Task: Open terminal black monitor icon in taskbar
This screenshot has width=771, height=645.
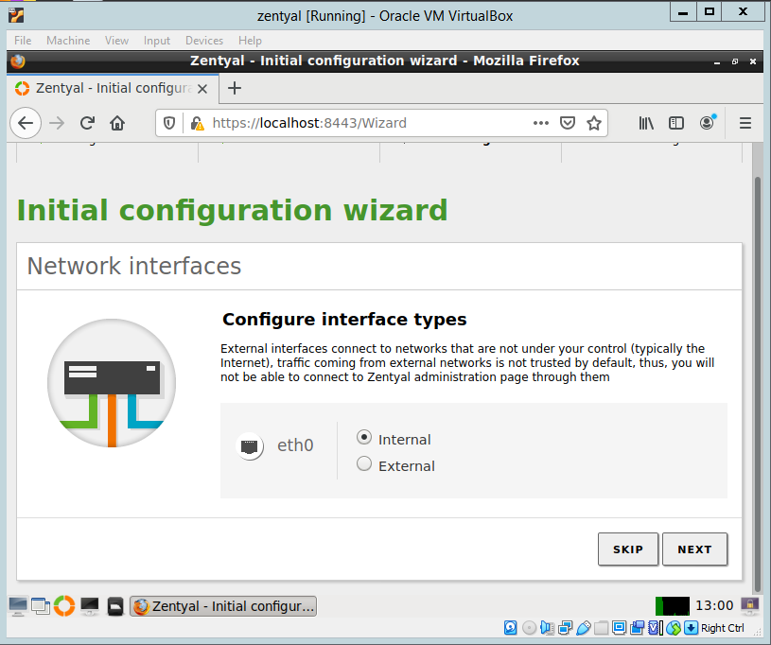Action: [x=90, y=606]
